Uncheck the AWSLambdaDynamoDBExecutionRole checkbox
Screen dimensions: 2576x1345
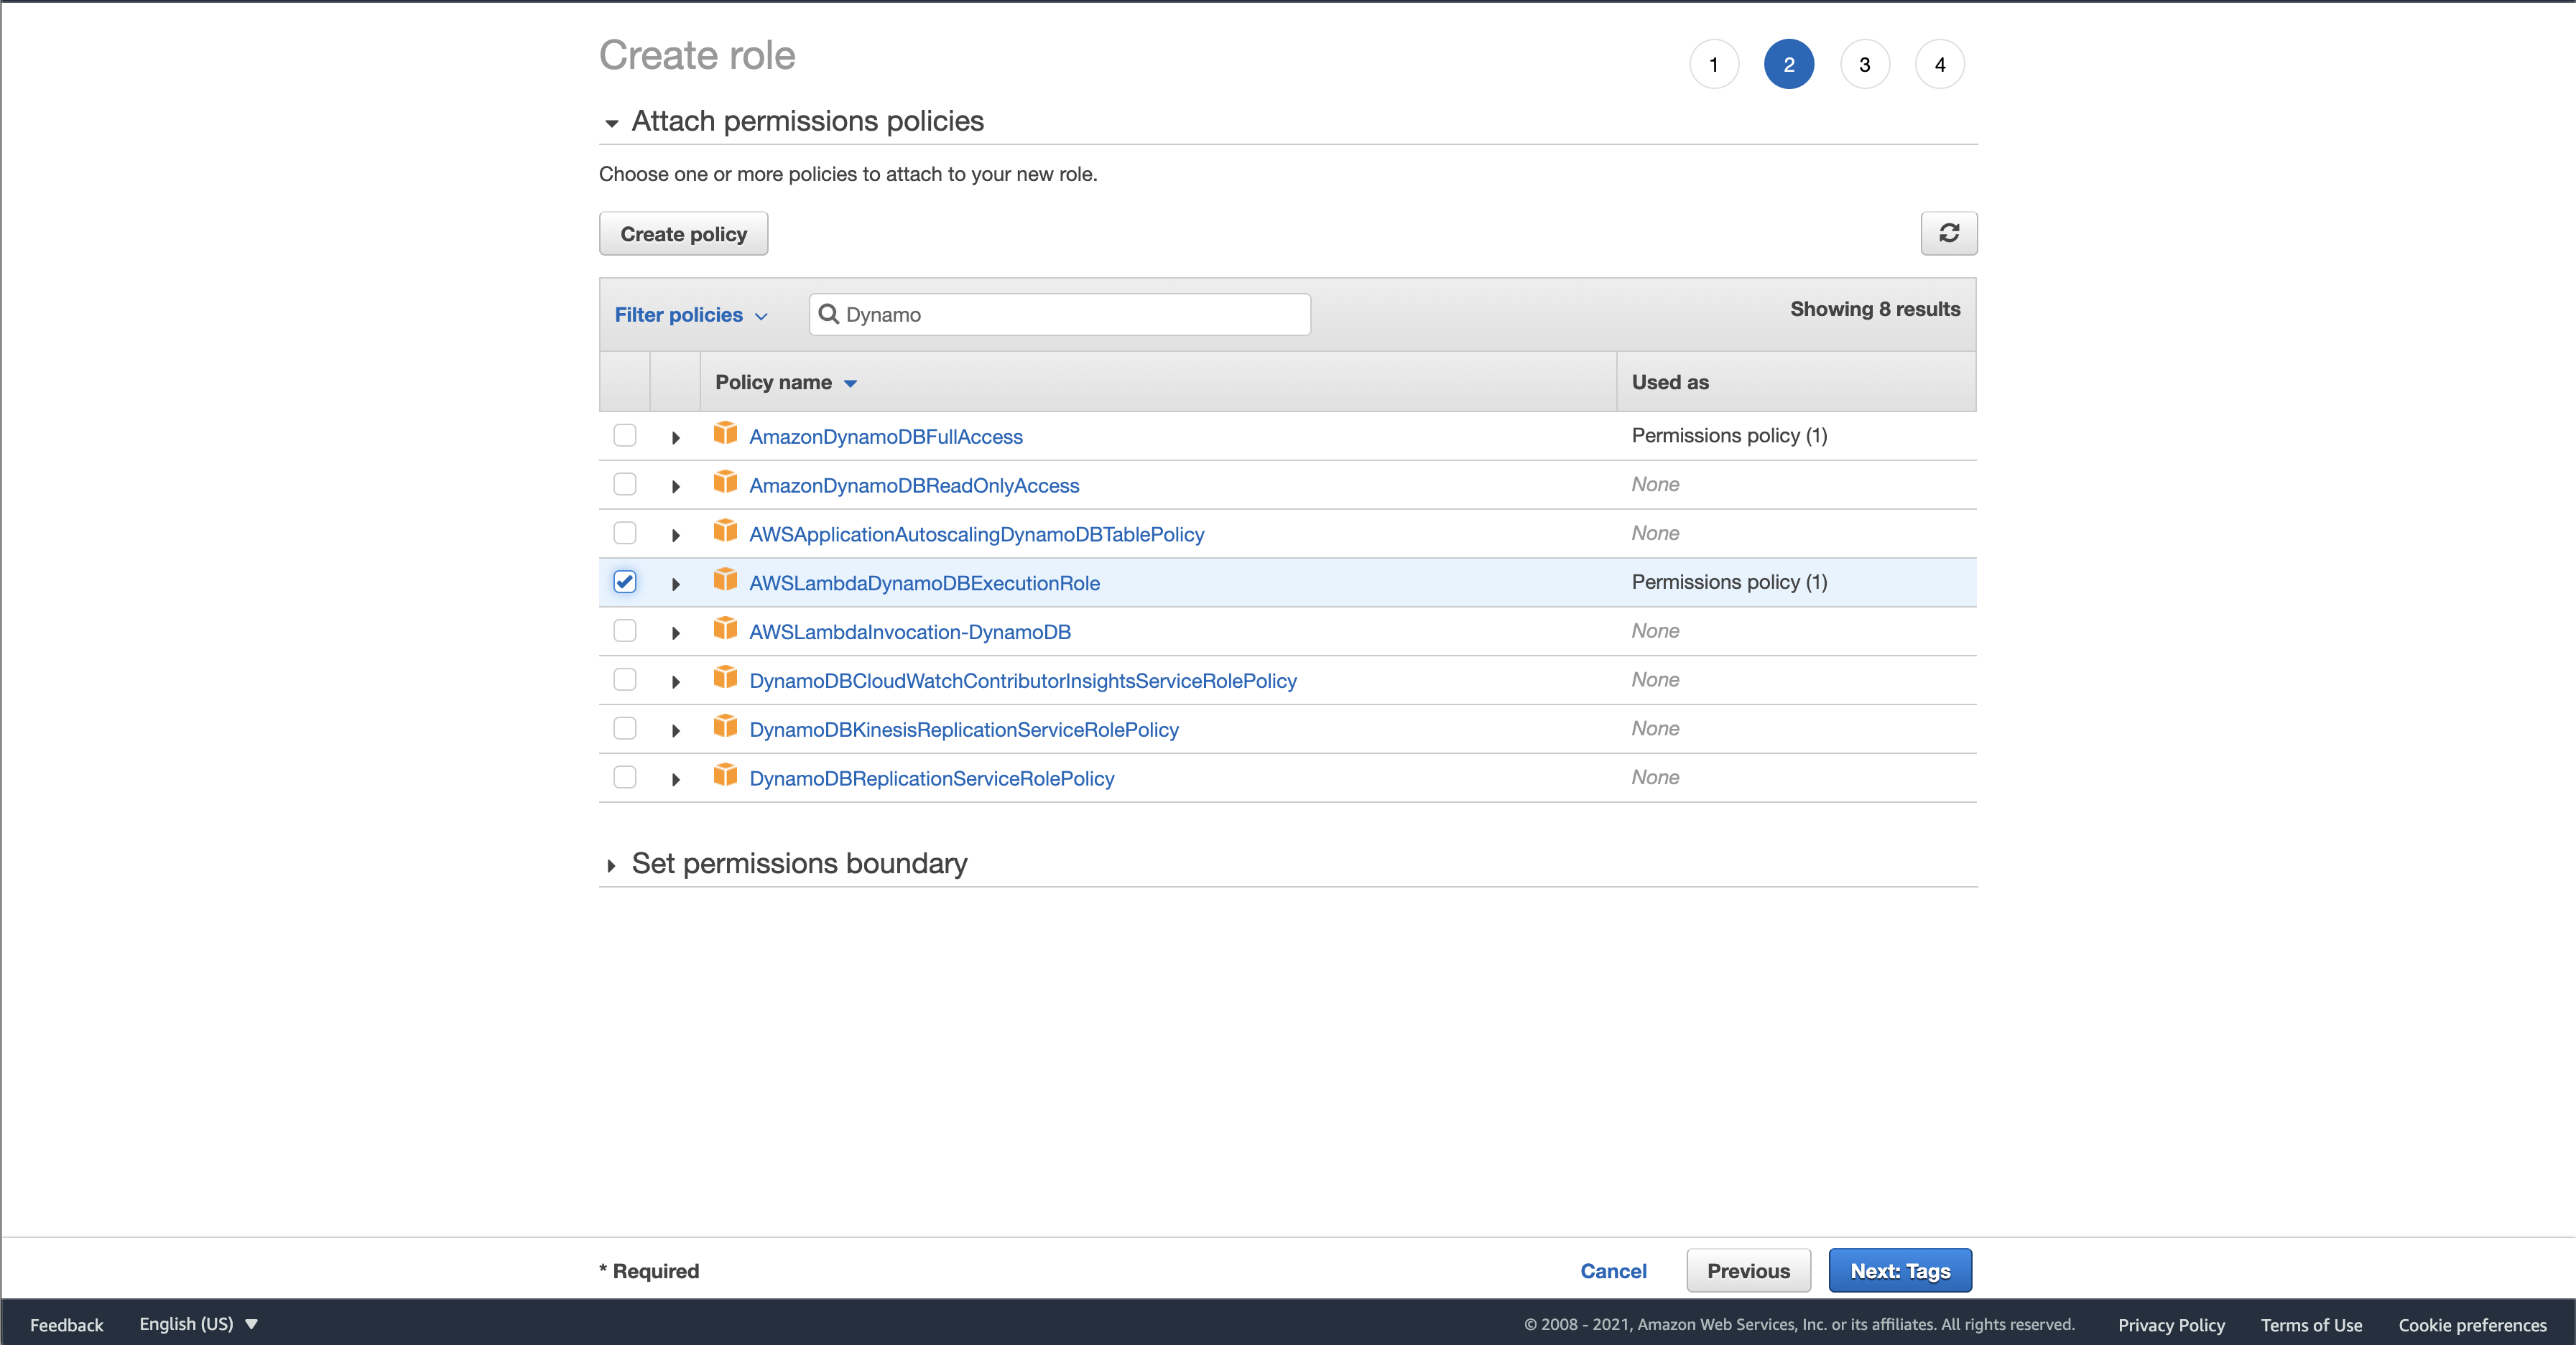tap(625, 582)
